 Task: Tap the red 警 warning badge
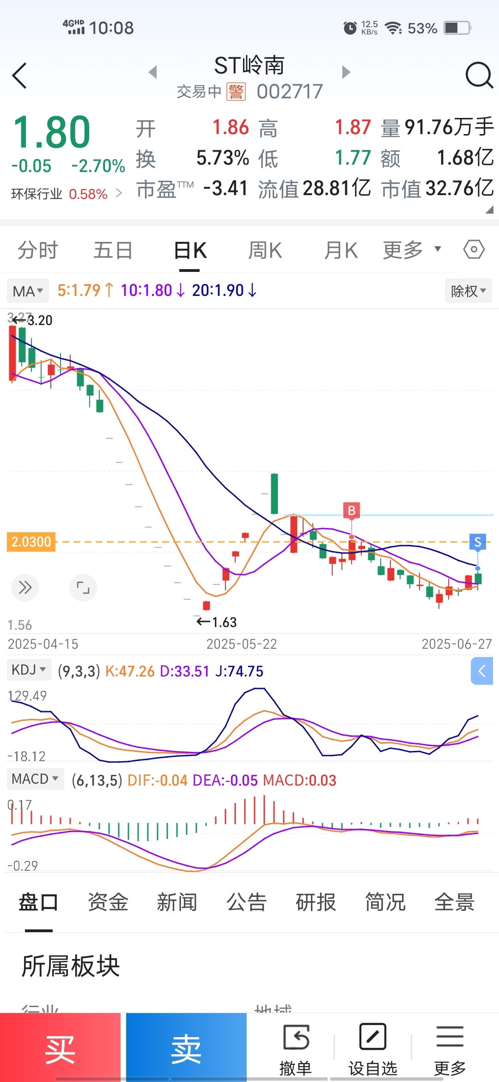[236, 92]
